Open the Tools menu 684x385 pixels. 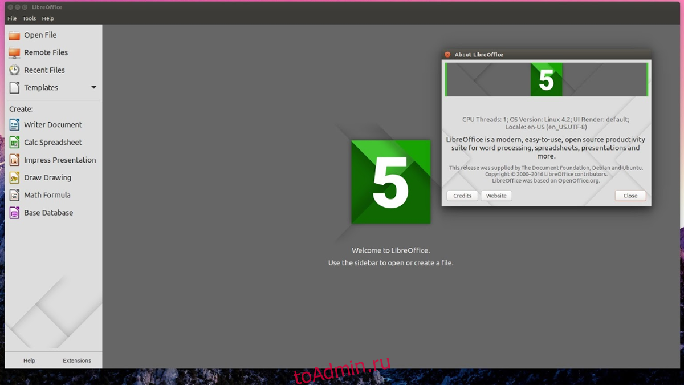[x=29, y=18]
